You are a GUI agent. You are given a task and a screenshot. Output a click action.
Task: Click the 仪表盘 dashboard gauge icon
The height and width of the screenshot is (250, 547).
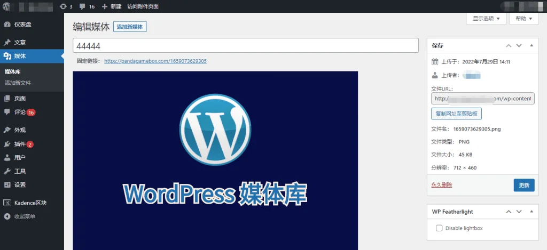(7, 25)
